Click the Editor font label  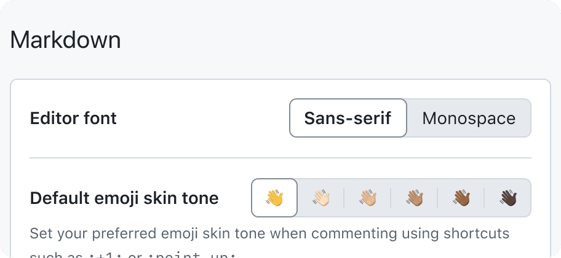pyautogui.click(x=73, y=118)
